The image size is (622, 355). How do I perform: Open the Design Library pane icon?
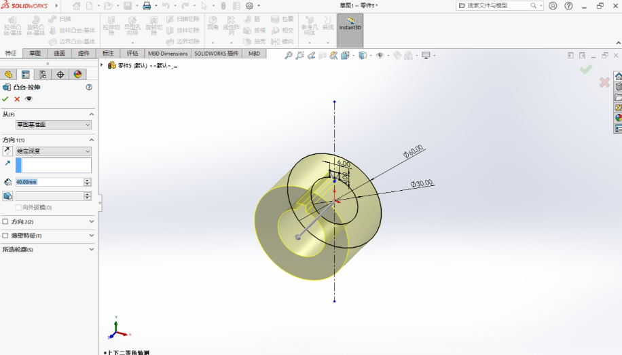618,86
